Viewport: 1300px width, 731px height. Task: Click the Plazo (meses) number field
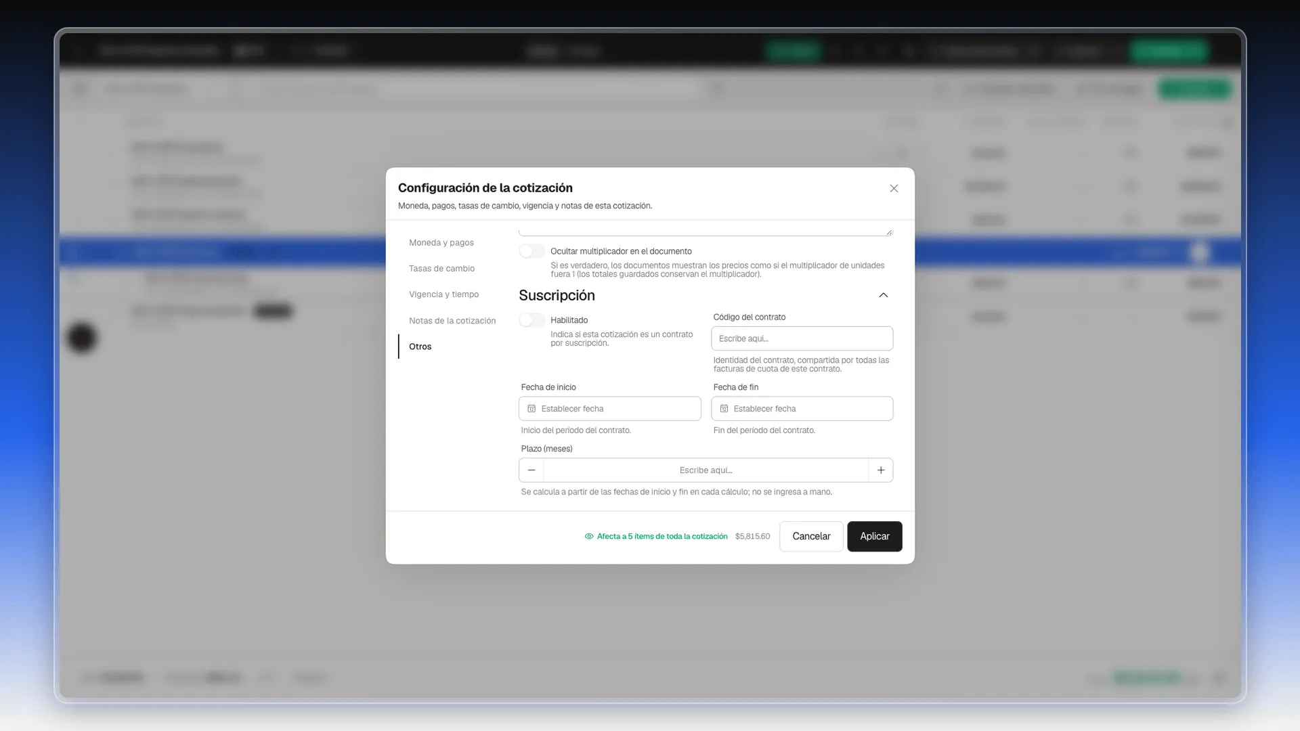(x=706, y=470)
